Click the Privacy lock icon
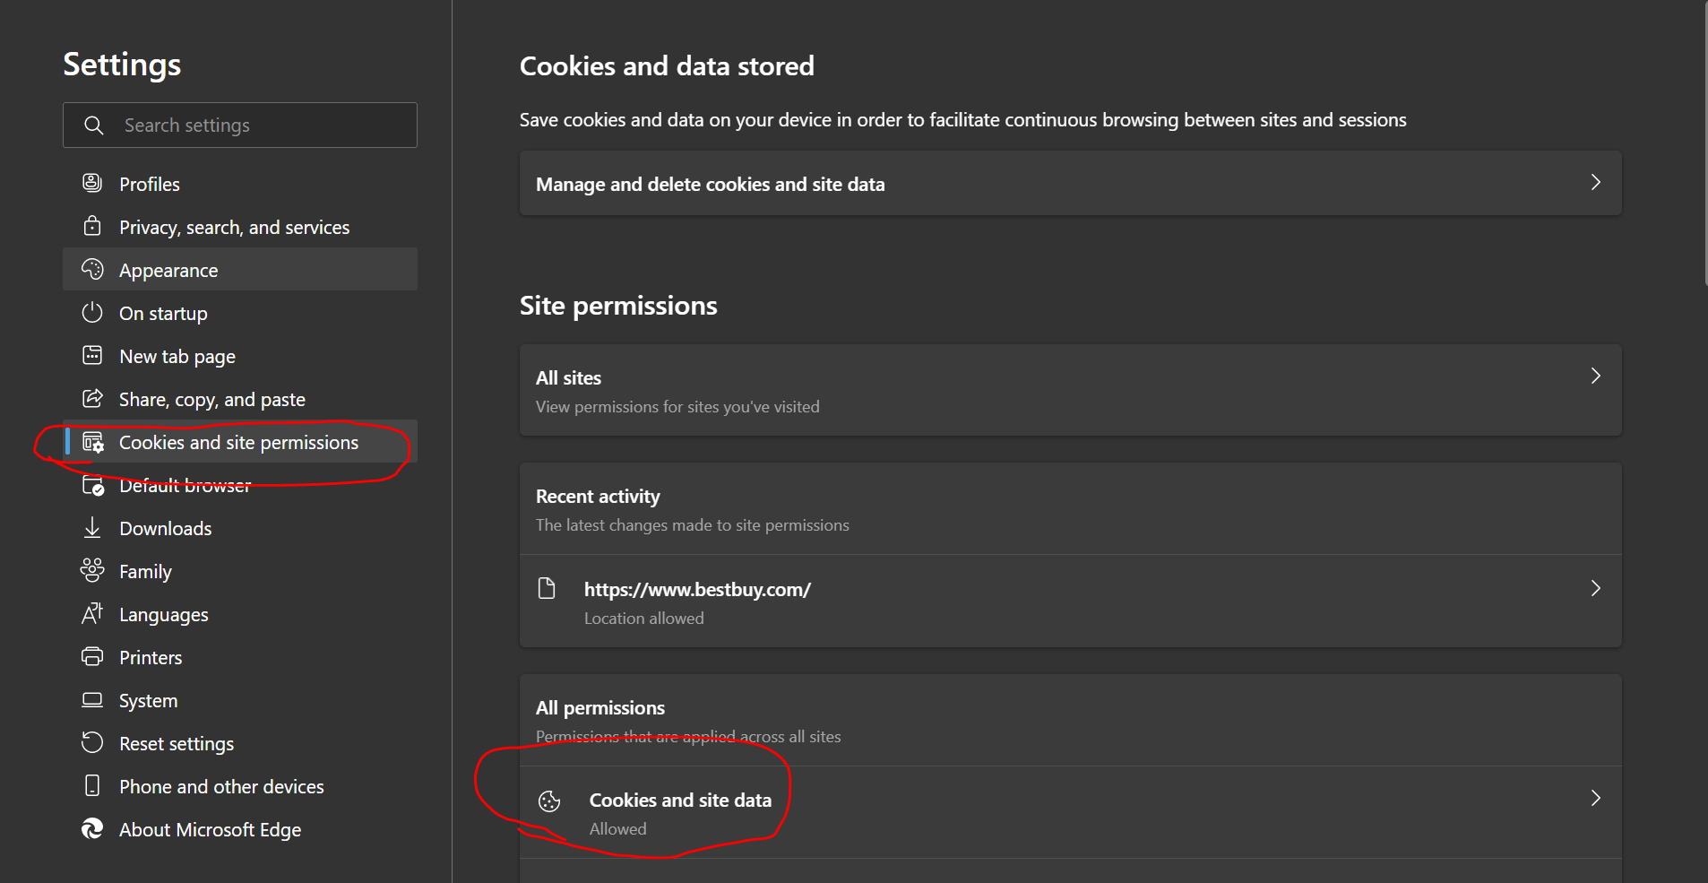The image size is (1708, 883). tap(92, 226)
